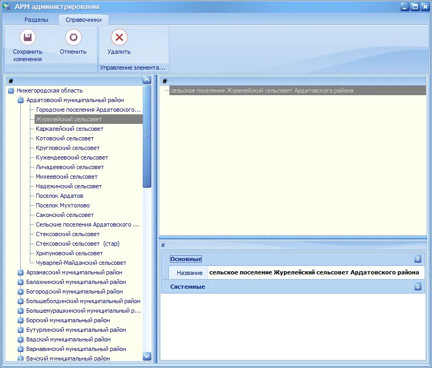Screen dimensions: 432x368
Task: Select Нижегородская область root item
Action: pos(50,90)
